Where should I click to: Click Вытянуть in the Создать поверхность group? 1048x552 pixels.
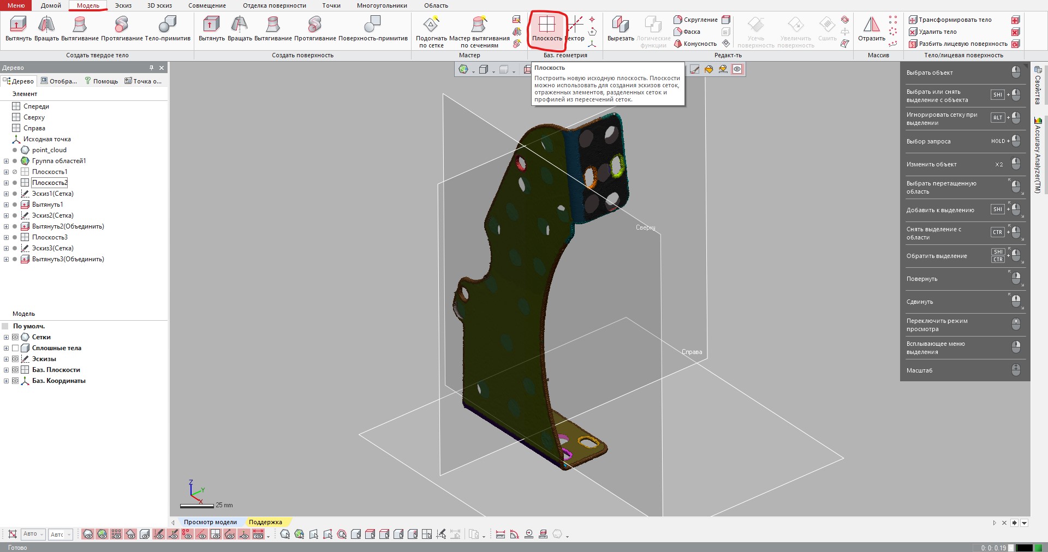212,28
